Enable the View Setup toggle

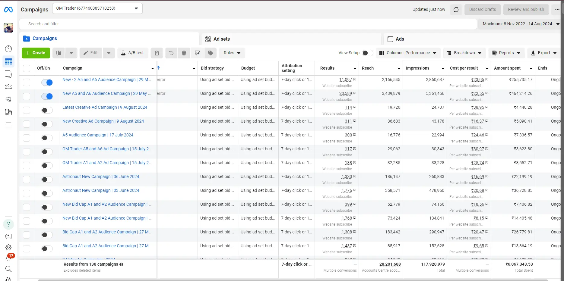[368, 53]
